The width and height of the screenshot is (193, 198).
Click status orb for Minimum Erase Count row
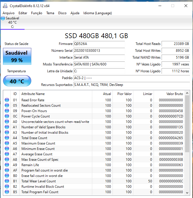(x=7, y=148)
